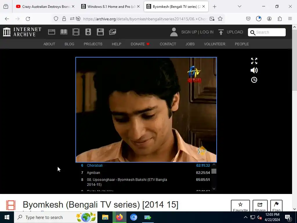Open the notification center icon
The image size is (297, 223).
click(x=288, y=217)
